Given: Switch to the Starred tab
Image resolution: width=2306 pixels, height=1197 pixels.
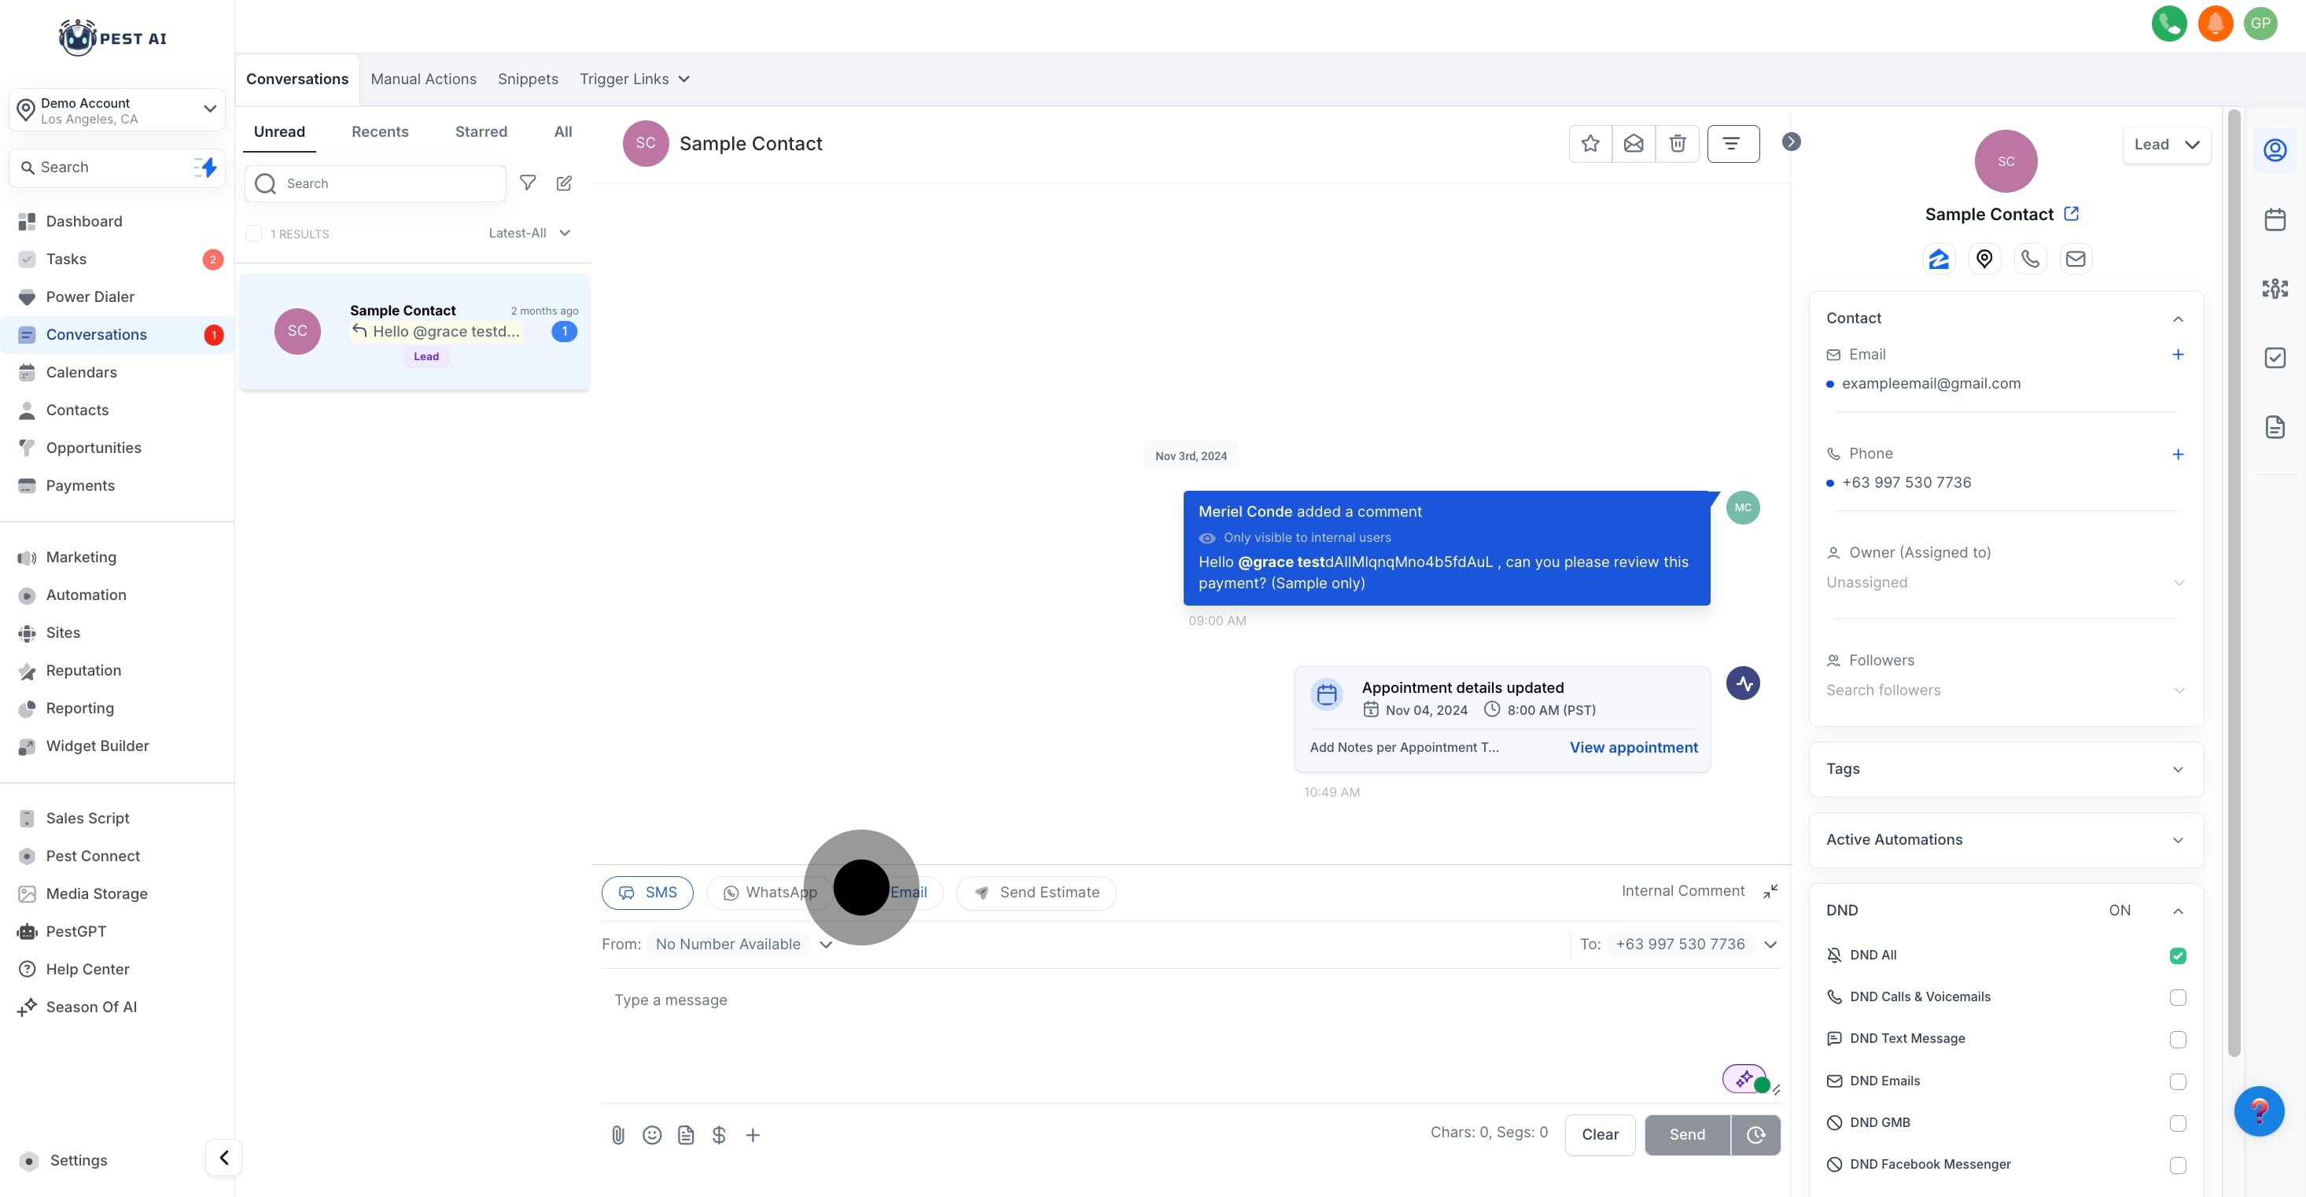Looking at the screenshot, I should pos(481,131).
